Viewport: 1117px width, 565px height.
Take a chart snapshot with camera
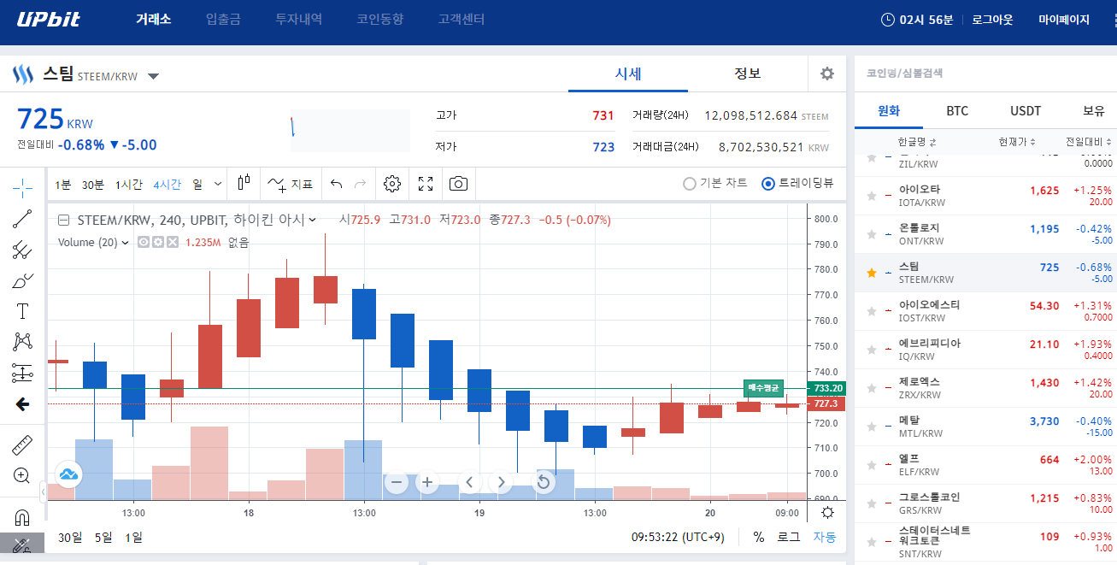click(459, 184)
